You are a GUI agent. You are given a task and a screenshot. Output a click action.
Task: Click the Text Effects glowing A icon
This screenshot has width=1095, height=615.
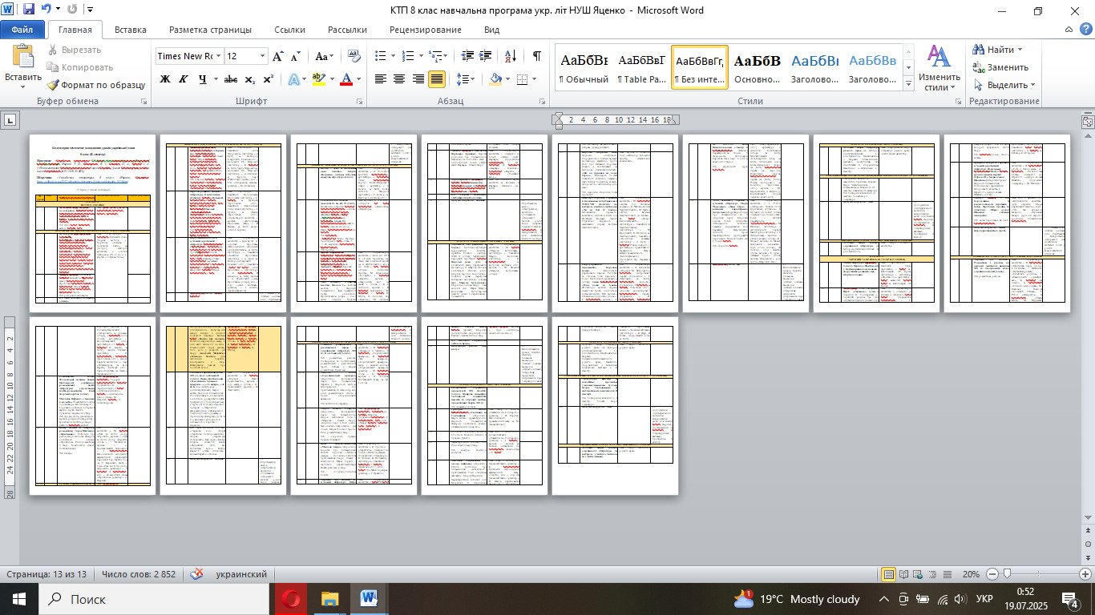point(293,79)
